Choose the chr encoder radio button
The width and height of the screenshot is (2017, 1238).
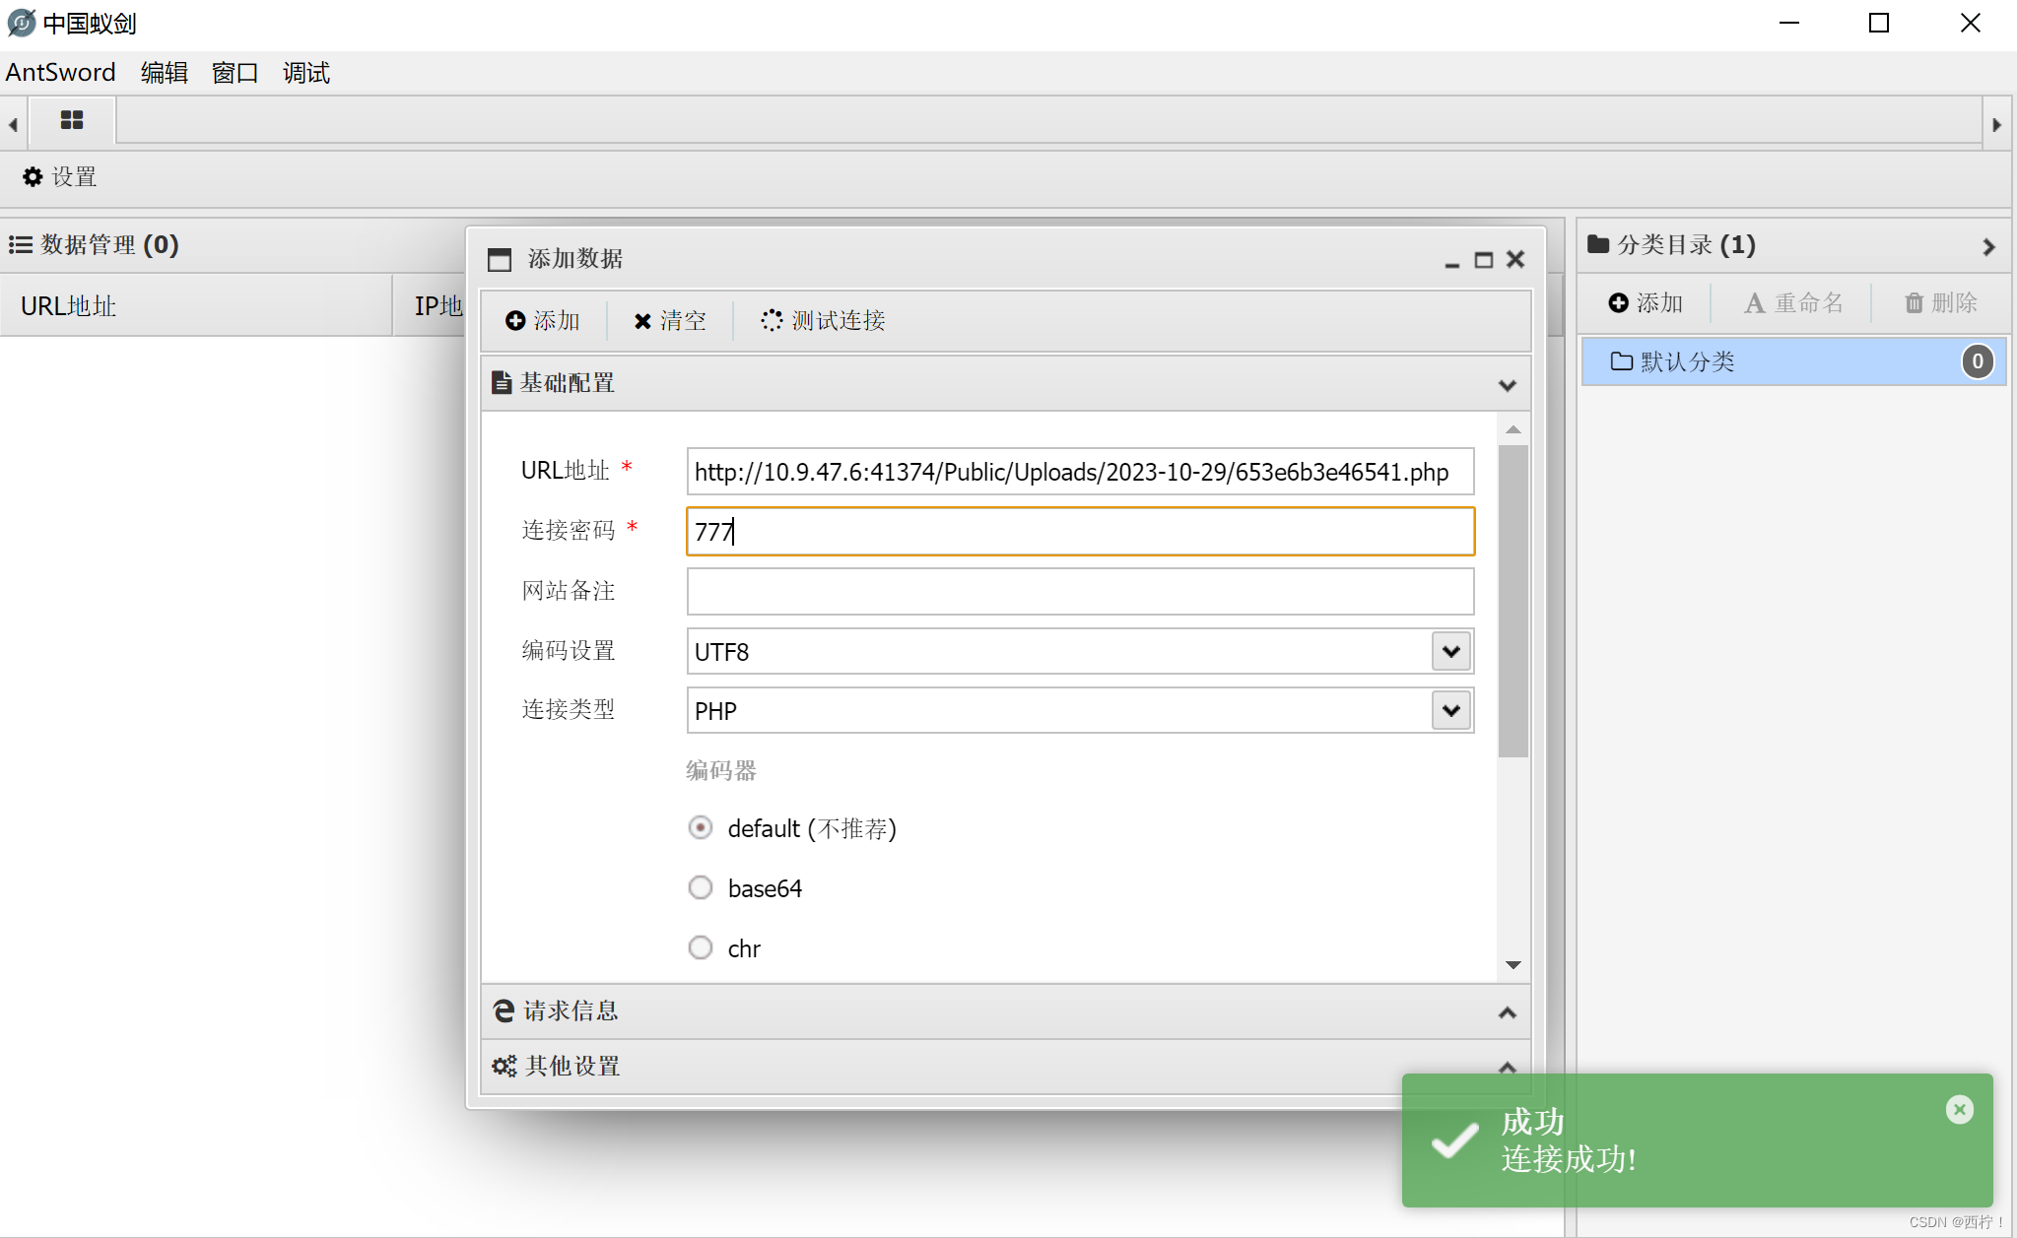point(701,947)
